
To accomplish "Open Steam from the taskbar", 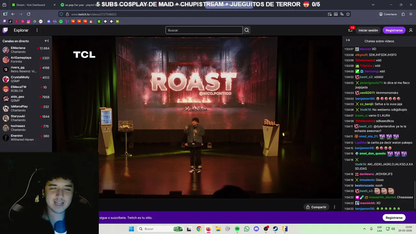I will [x=275, y=229].
